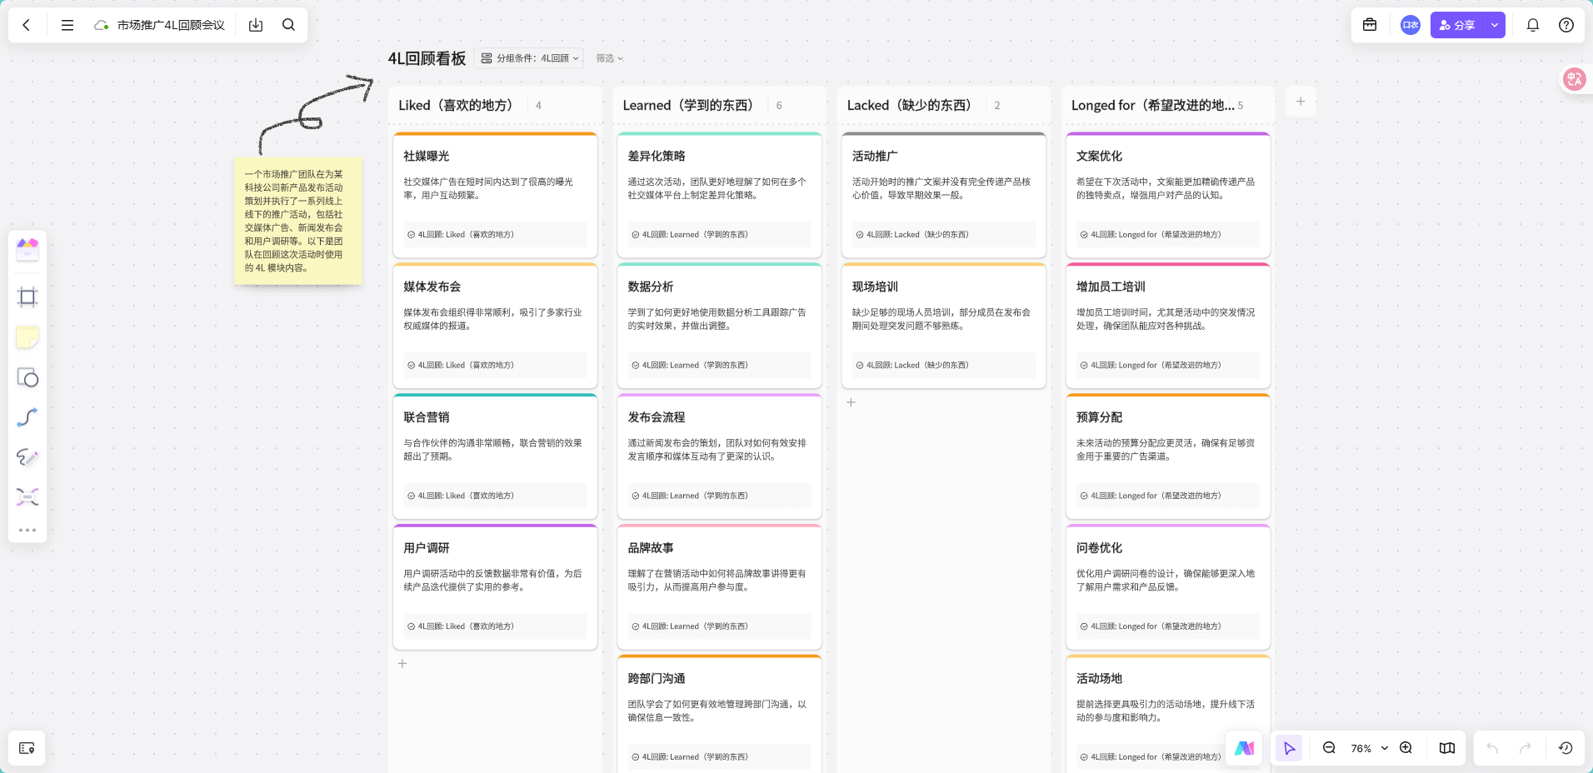Zoom in using the magnifier plus icon
The width and height of the screenshot is (1593, 773).
coord(1406,748)
